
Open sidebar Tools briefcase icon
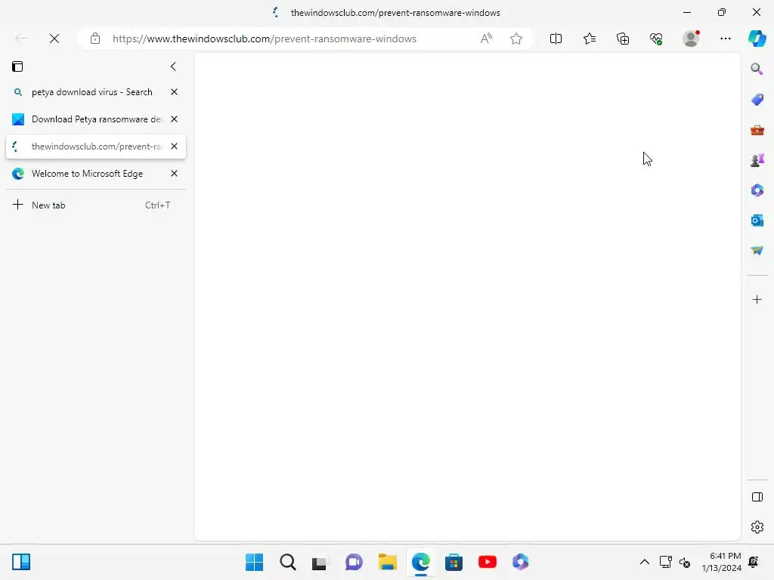tap(757, 130)
